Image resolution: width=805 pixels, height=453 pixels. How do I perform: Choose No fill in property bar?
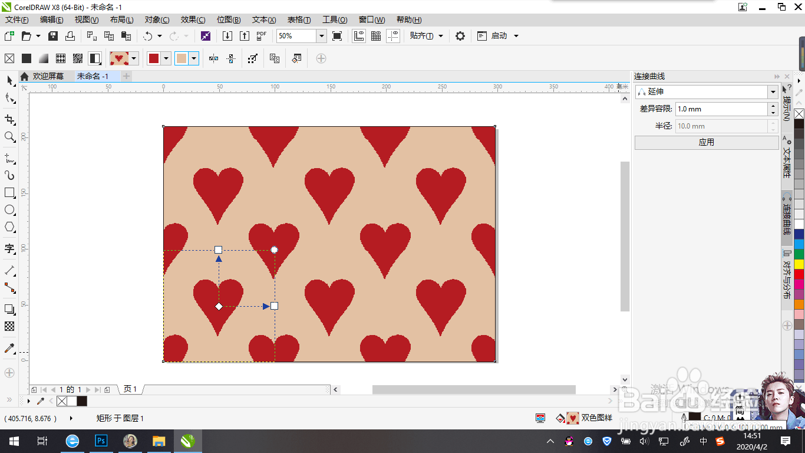pos(9,58)
